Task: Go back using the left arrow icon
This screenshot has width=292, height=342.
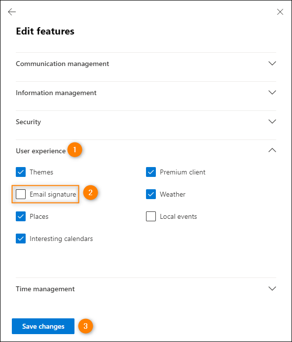Action: tap(12, 12)
